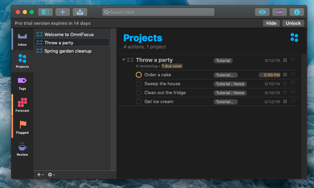Open the sidebar add plus dropdown
Viewport: 314px width, 188px height.
click(x=40, y=175)
